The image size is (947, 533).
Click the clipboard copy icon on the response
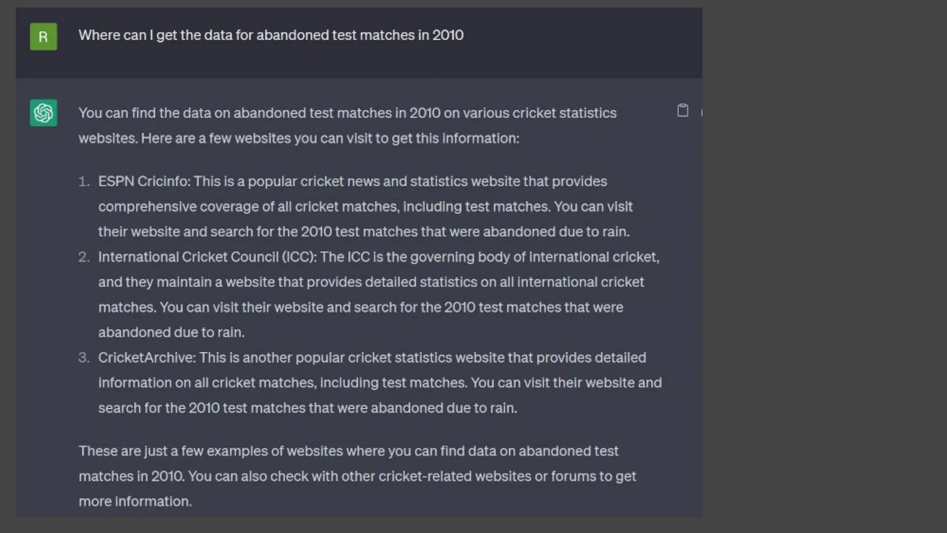683,111
